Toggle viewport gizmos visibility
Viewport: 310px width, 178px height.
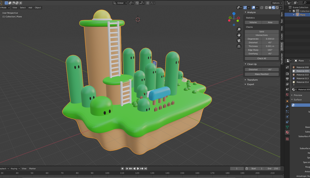[245, 8]
